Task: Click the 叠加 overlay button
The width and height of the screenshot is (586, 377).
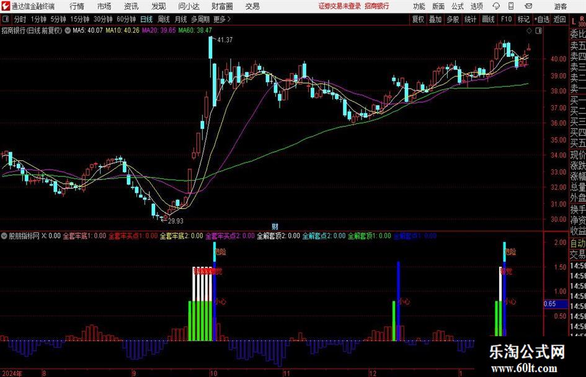Action: coord(435,19)
